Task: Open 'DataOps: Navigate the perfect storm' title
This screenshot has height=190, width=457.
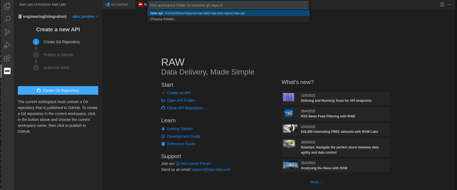Action: (340, 150)
